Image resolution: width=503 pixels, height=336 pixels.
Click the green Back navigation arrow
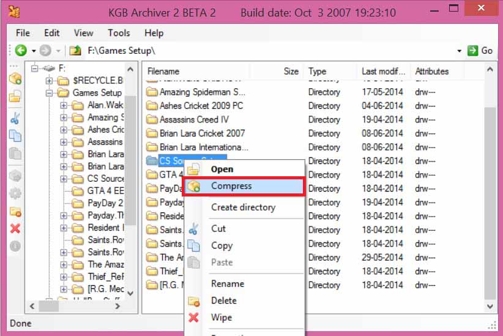(21, 50)
